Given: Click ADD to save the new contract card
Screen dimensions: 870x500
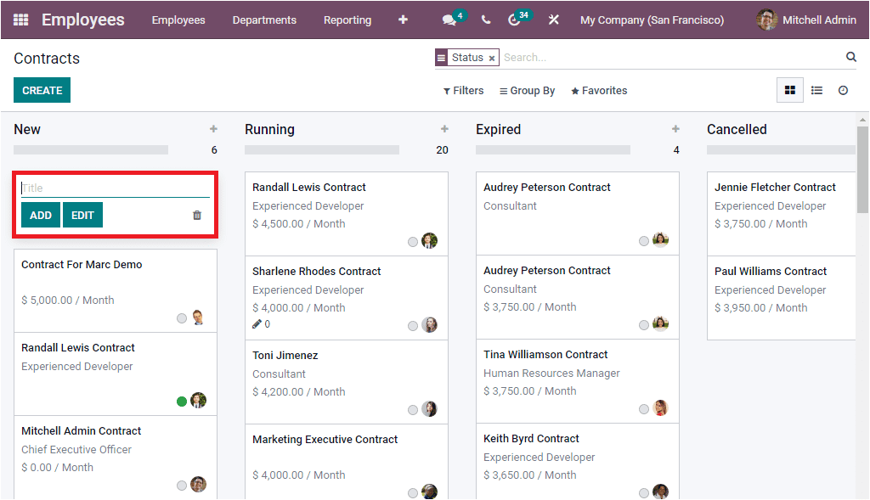Looking at the screenshot, I should pyautogui.click(x=40, y=215).
